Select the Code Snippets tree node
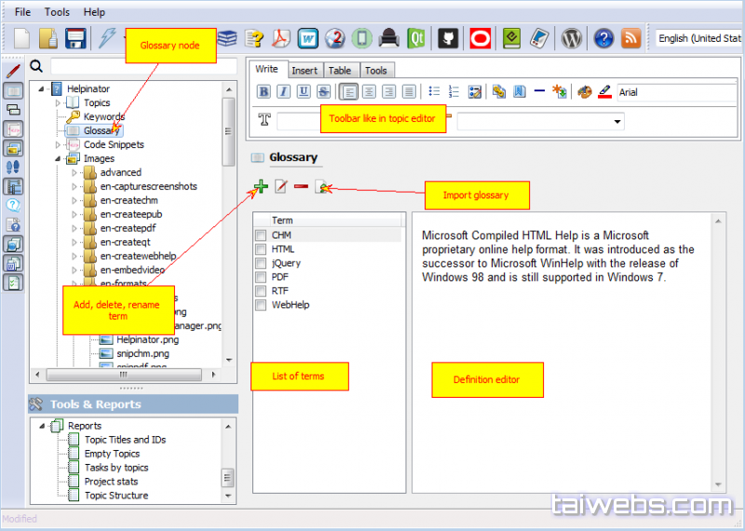Viewport: 745px width, 531px height. pos(113,144)
